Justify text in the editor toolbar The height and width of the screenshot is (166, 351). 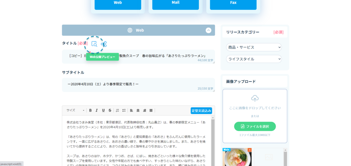pyautogui.click(x=151, y=110)
